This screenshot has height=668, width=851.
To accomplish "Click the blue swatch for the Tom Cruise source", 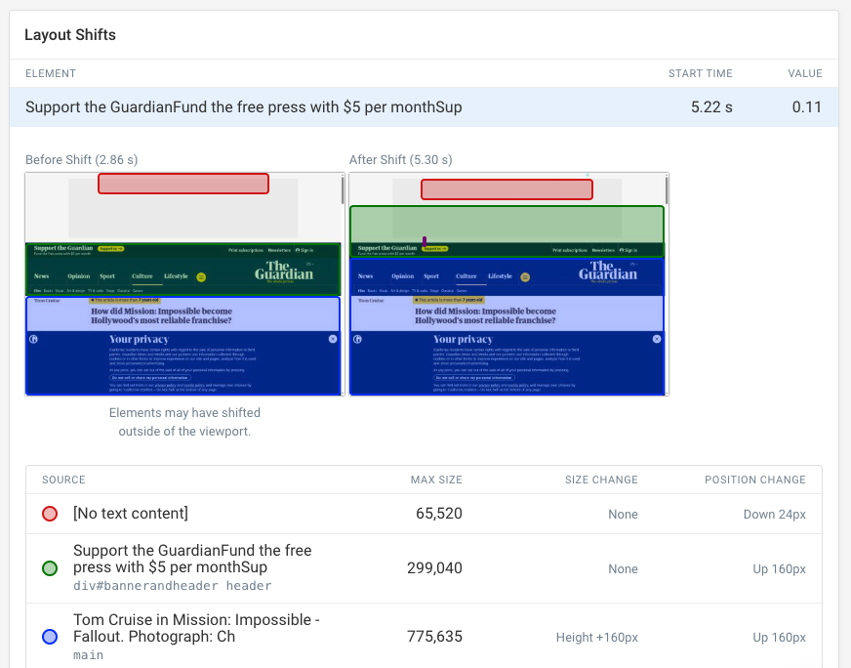I will 50,637.
